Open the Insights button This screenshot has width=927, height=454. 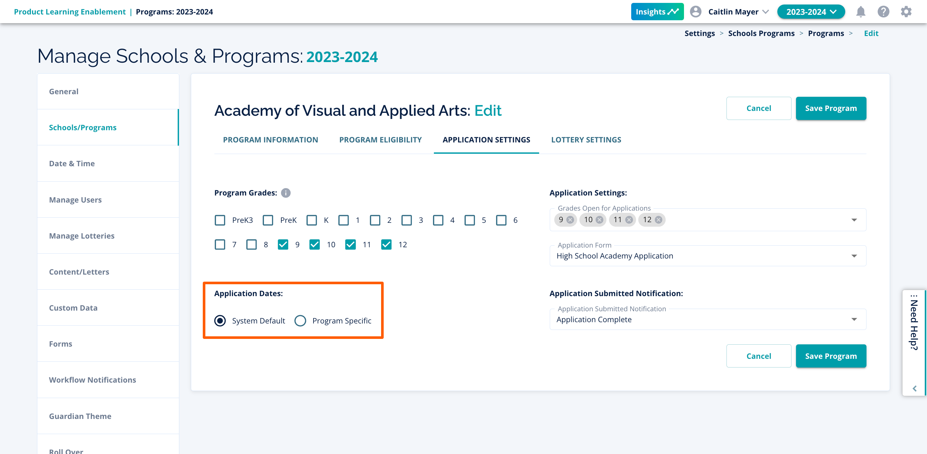pos(657,12)
